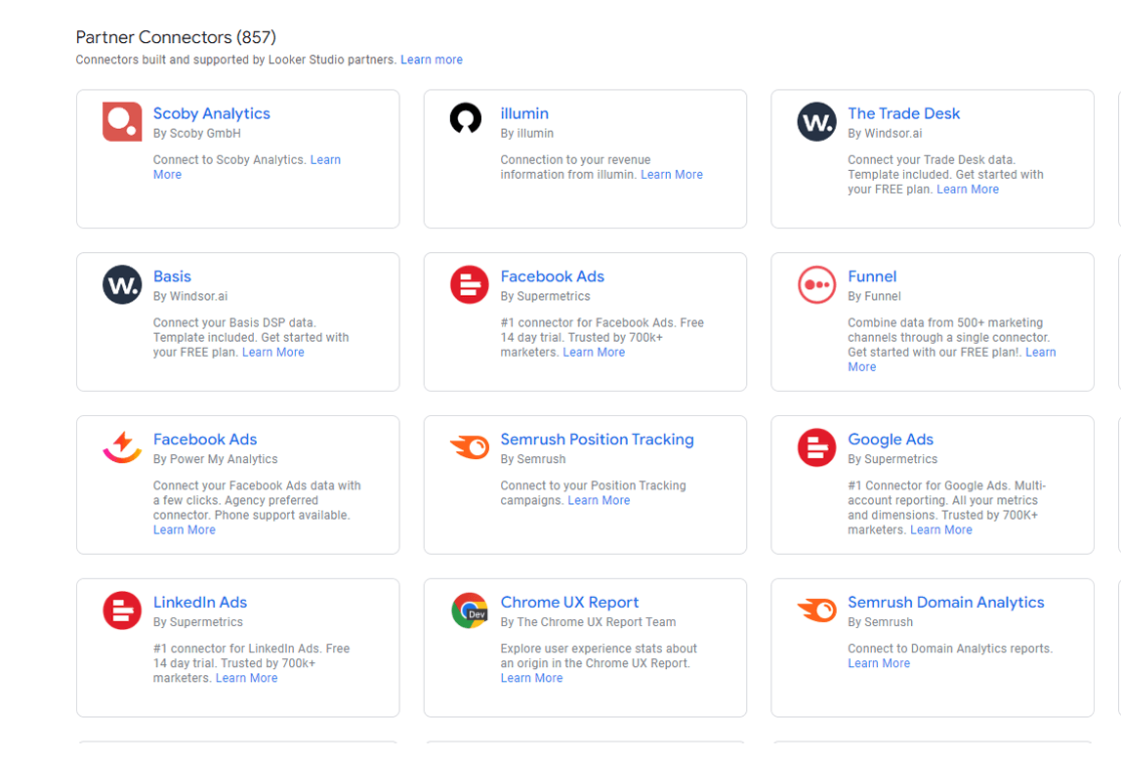Screen dimensions: 1121x758
Task: Click the 'By illumin' author text
Action: coord(527,134)
